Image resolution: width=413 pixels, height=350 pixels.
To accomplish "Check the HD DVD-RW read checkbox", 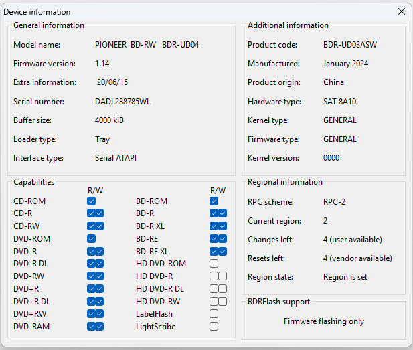I will pyautogui.click(x=214, y=302).
